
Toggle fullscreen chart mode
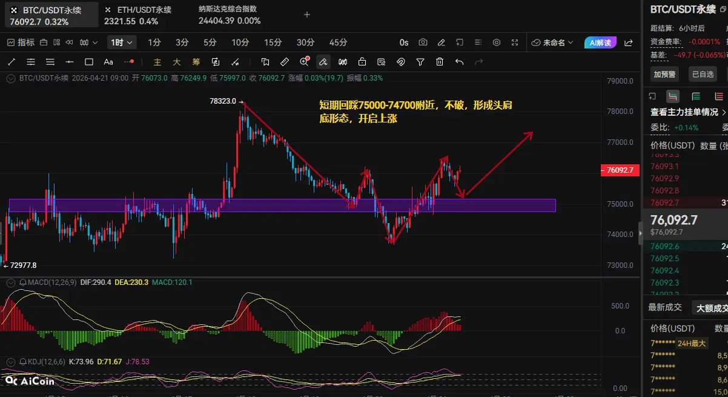tap(515, 42)
